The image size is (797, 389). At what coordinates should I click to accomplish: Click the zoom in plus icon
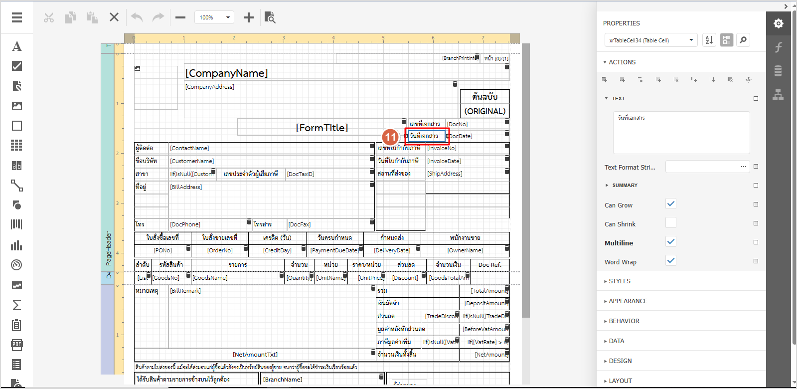click(248, 17)
